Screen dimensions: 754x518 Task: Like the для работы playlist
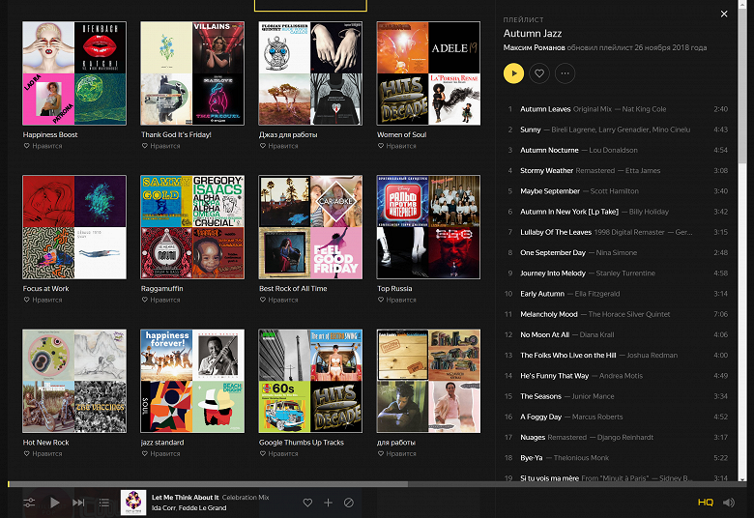396,453
